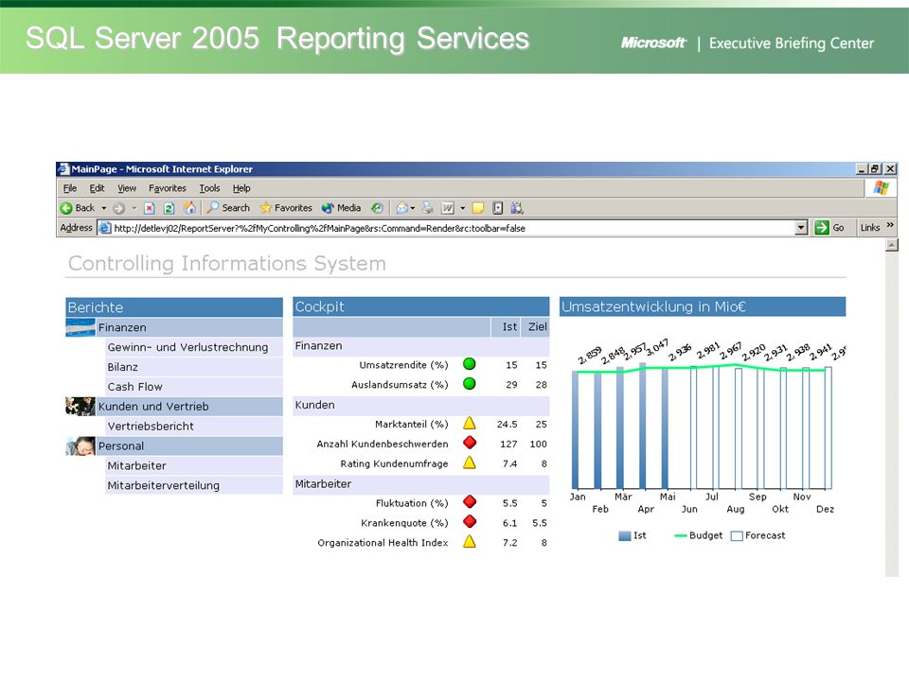Click the Research page icon in toolbar

coord(497,208)
